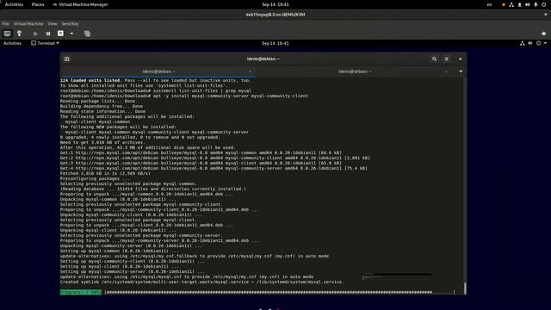Click terminal vertical scrollbar thumb
Screen dimensions: 551x310
(465, 288)
